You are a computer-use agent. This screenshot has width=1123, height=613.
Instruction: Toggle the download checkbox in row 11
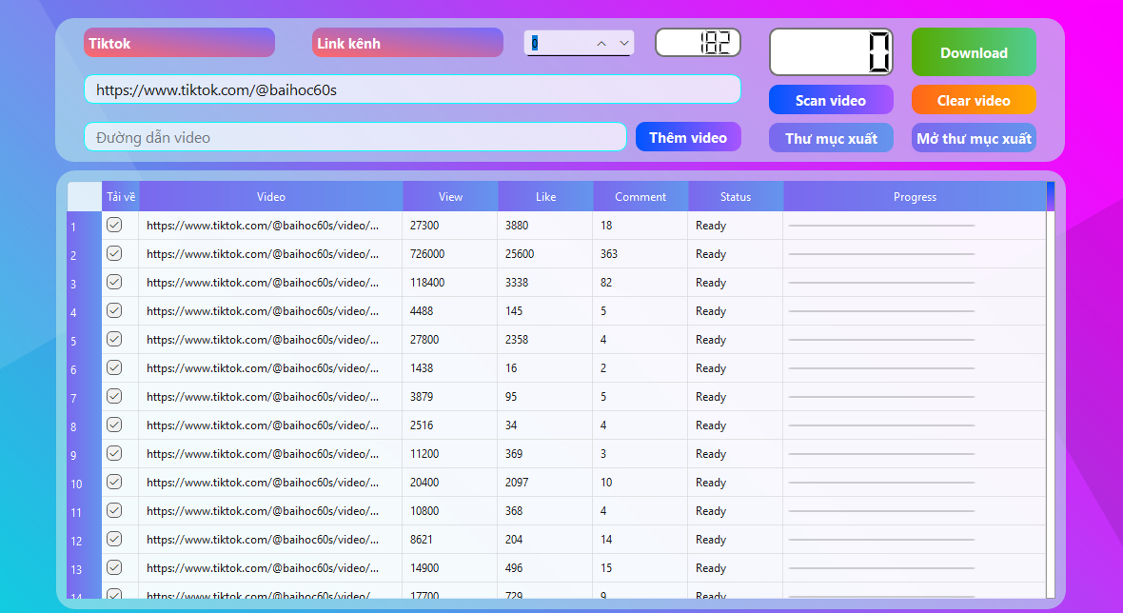tap(114, 510)
